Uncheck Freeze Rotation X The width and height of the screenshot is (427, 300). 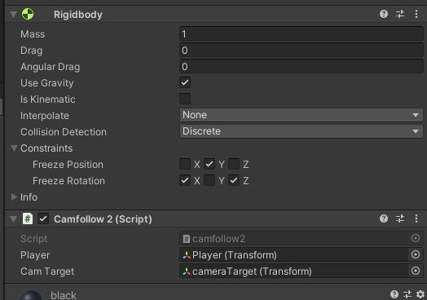[x=185, y=180]
